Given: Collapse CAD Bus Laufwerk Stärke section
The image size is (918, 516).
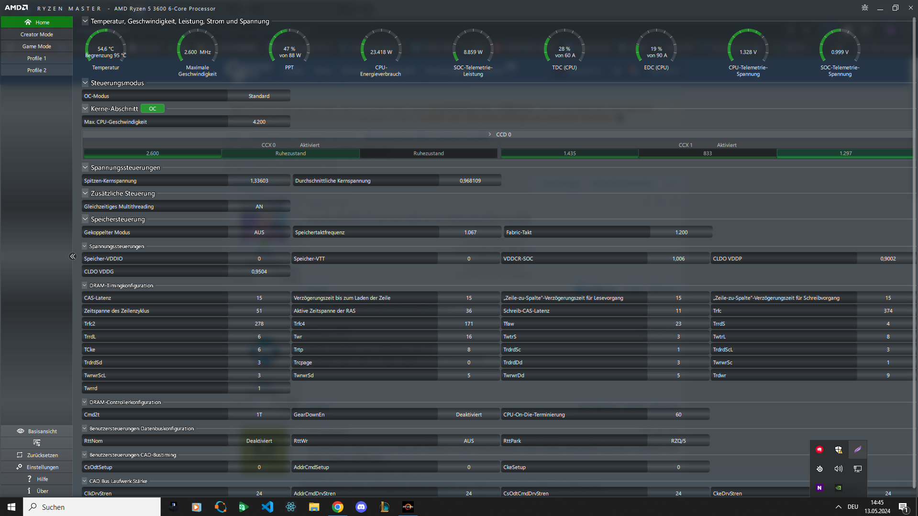Looking at the screenshot, I should (x=85, y=481).
